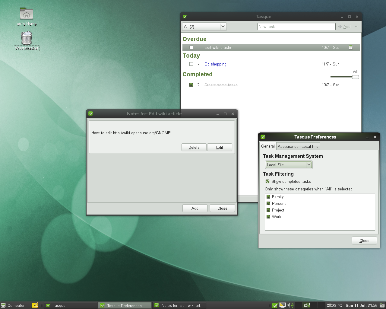The height and width of the screenshot is (309, 386).
Task: Open the 'All (2)' category dropdown
Action: 204,27
